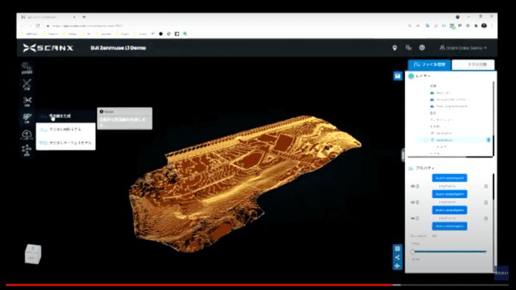Open the user account dropdown in header
516x290 pixels.
[x=462, y=48]
